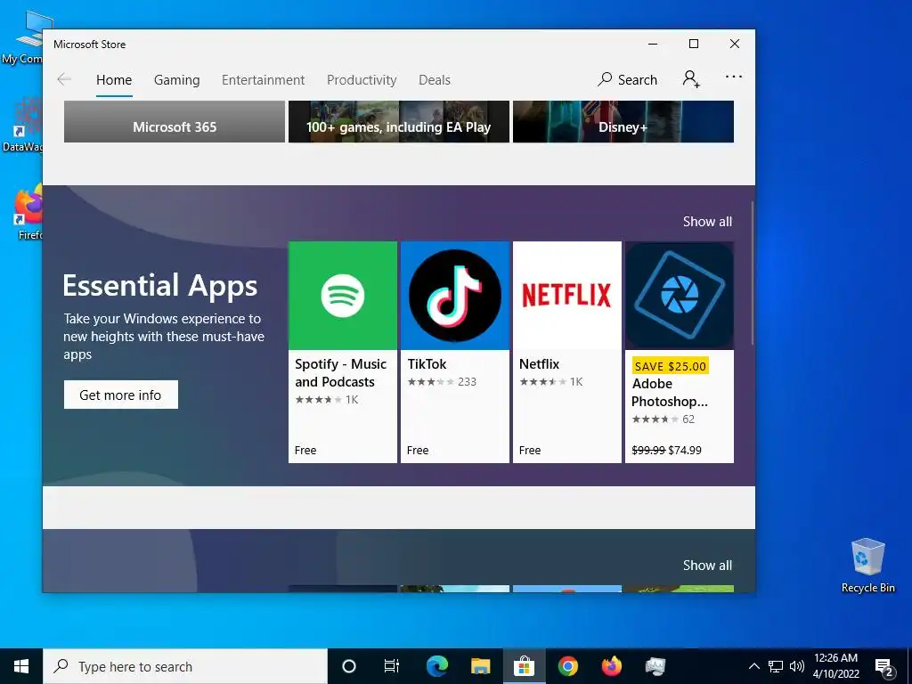Image resolution: width=912 pixels, height=684 pixels.
Task: Select the My Computer desktop icon
Action: tap(22, 37)
